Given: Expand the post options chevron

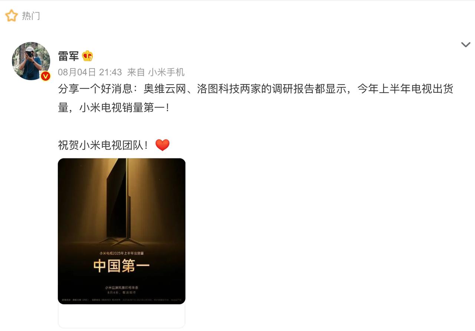Looking at the screenshot, I should (466, 45).
